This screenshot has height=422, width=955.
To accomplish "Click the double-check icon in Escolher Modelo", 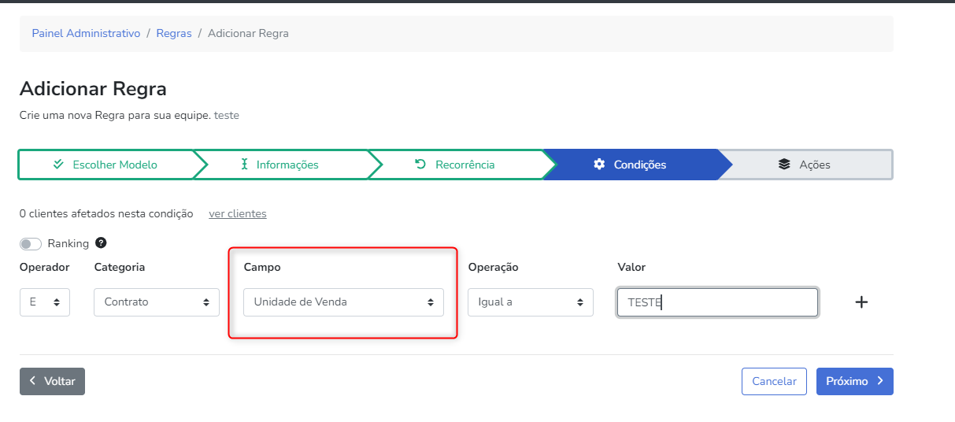I will click(58, 165).
